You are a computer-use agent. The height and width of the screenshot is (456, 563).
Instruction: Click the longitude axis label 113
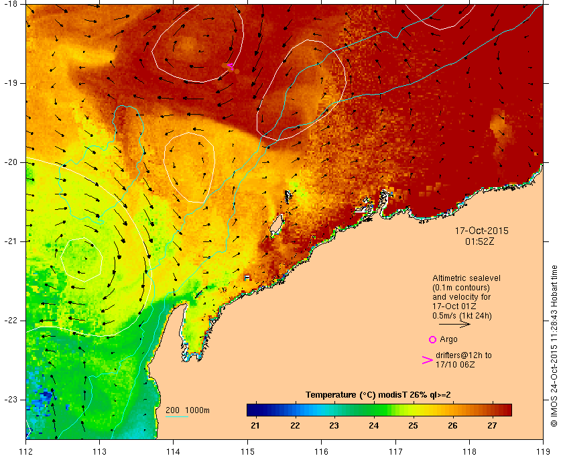99,451
